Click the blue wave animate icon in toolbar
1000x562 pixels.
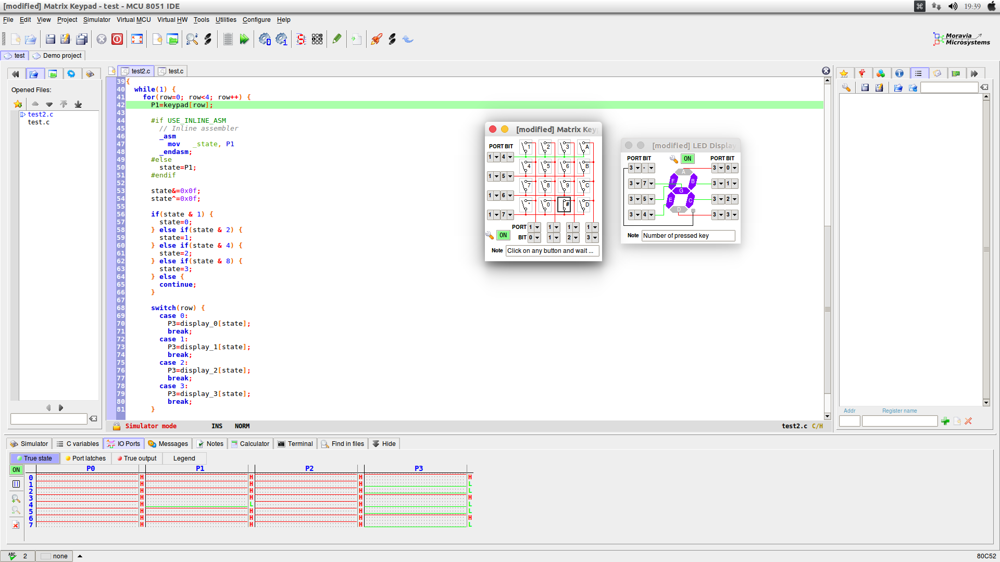(x=408, y=40)
